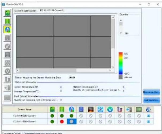Click blue globe-column icon in second screen row
162x134 pixels.
tap(149, 122)
